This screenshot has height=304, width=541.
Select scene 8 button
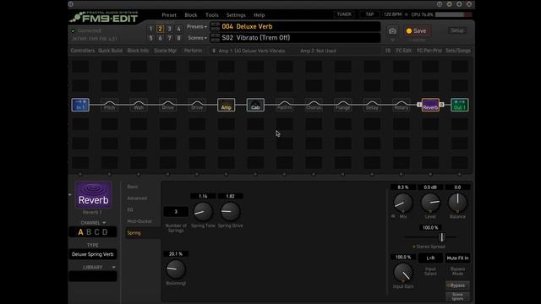(x=178, y=38)
